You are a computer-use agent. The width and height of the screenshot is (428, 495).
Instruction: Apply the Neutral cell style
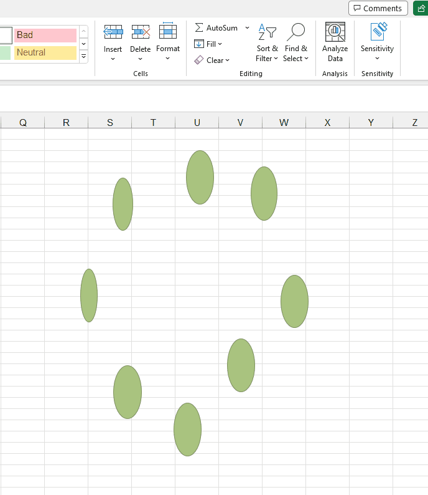(45, 52)
